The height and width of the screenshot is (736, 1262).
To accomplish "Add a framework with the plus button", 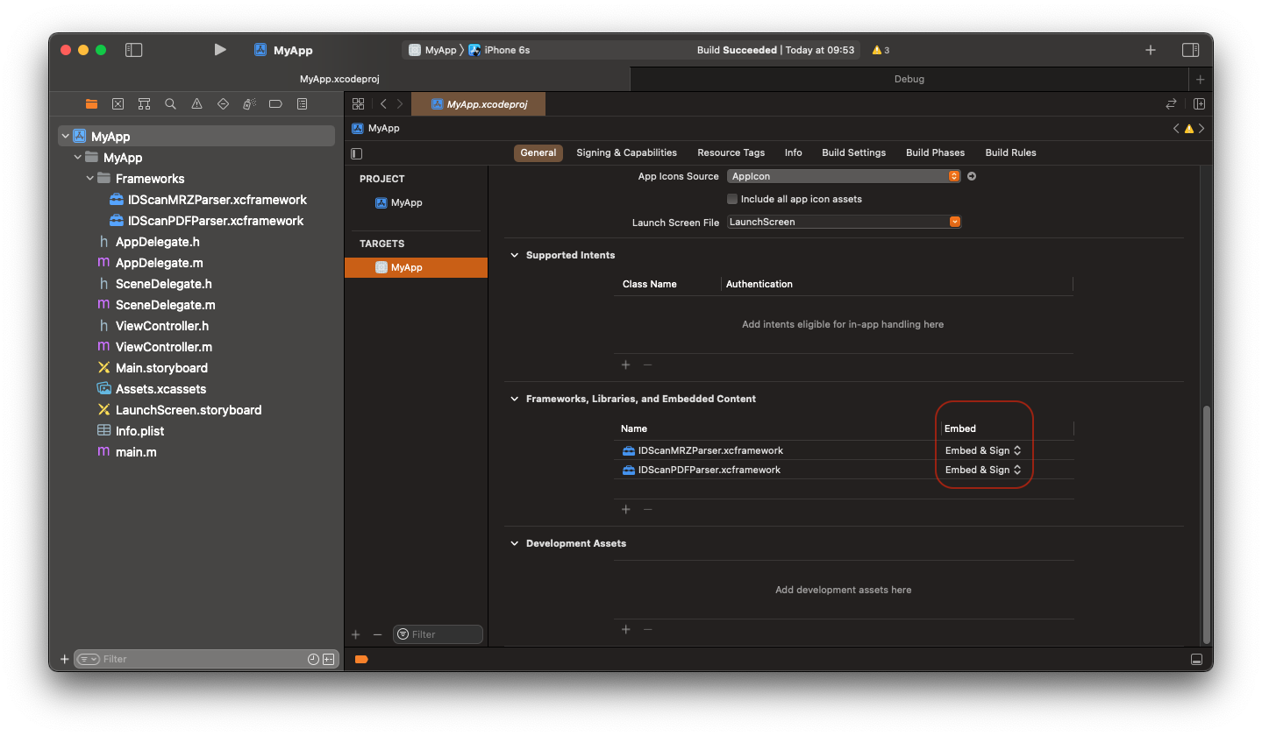I will pyautogui.click(x=625, y=509).
